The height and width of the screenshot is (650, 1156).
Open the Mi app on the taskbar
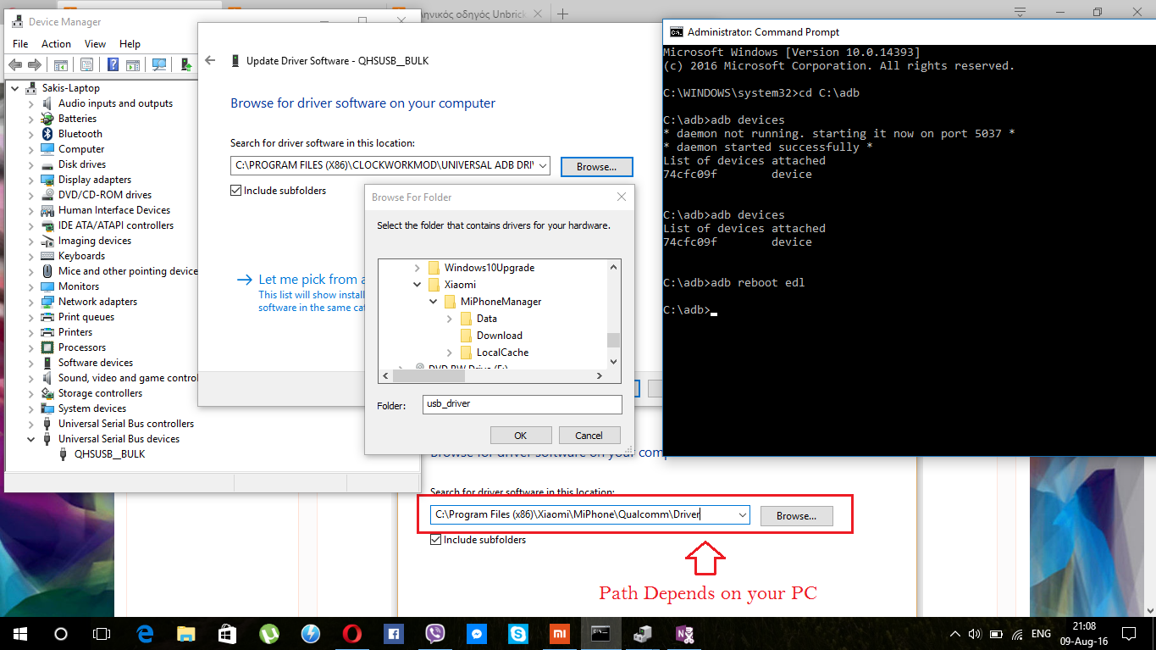pyautogui.click(x=560, y=633)
